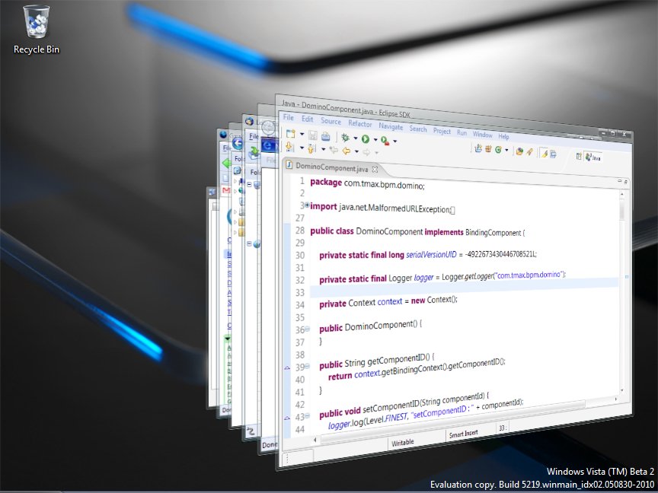Open the Search menu
Screen dimensions: 658x493
click(418, 129)
